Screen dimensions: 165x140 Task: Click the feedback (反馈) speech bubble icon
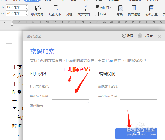124,36
